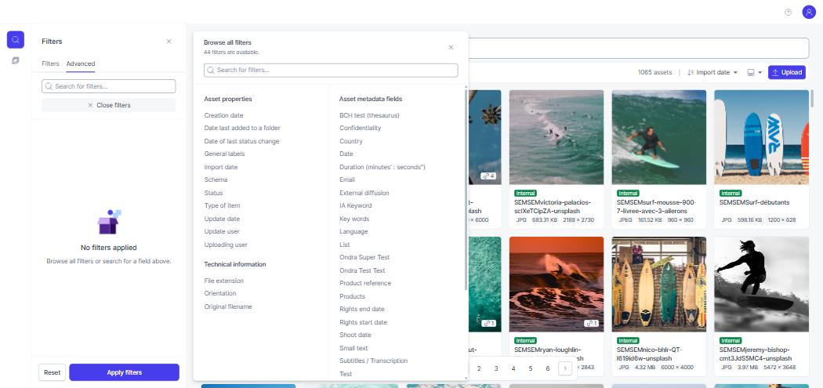Close the Browse all filters popup
The image size is (823, 388).
[451, 47]
